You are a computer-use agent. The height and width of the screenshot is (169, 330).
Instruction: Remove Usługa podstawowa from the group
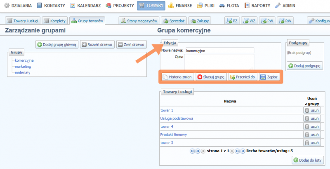[311, 118]
